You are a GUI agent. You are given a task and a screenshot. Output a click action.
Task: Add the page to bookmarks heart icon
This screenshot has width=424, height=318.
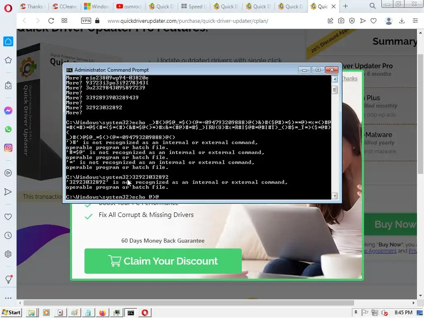(373, 21)
